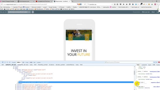
Task: Click the slider right arrow in phone preview
Action: click(87, 37)
